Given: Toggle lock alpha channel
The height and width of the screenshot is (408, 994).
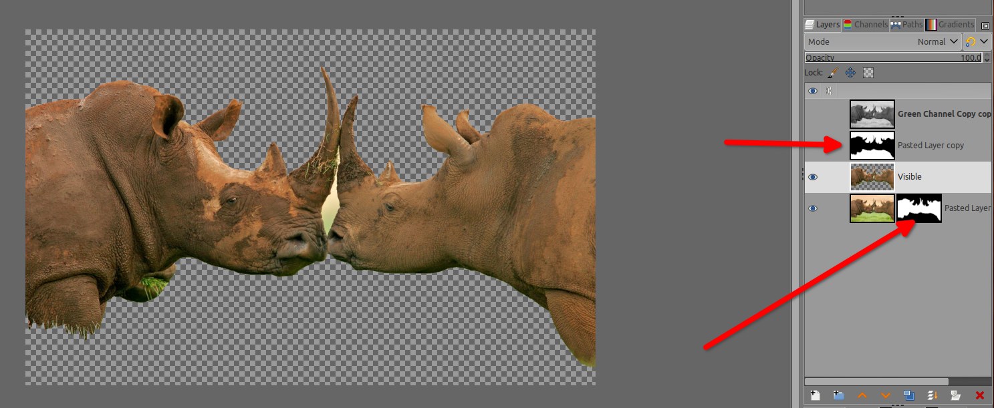Looking at the screenshot, I should coord(868,73).
